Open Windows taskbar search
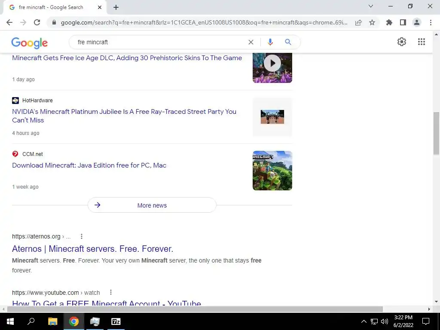Viewport: 440px width, 330px height. click(31, 321)
